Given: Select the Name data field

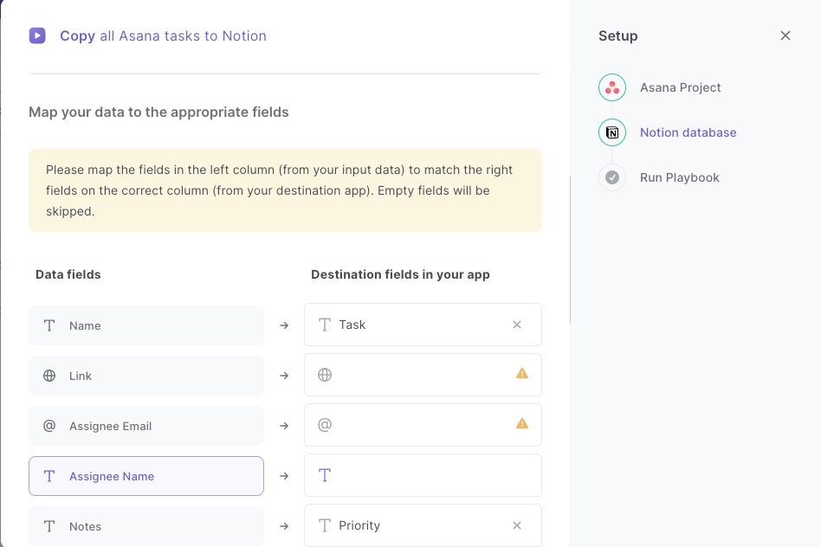Looking at the screenshot, I should 146,325.
